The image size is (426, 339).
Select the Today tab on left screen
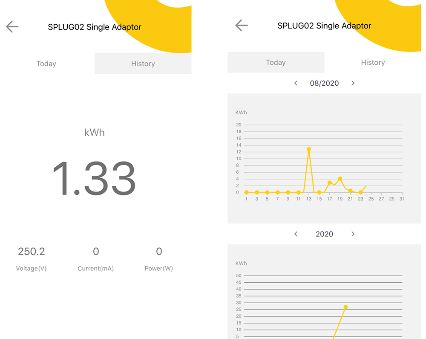click(46, 64)
